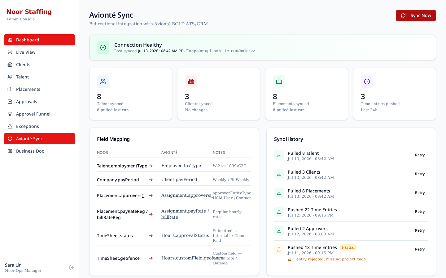The width and height of the screenshot is (446, 278).
Task: Click the arrow beside Talent.employmentType
Action: point(151,166)
